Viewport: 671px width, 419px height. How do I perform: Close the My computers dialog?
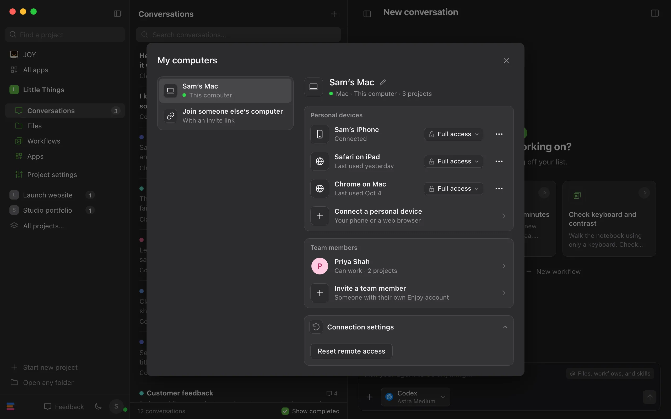[506, 61]
